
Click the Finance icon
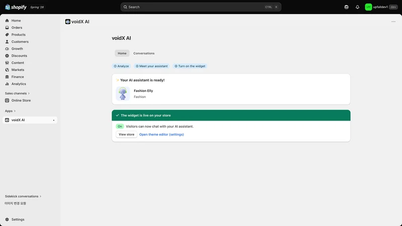(x=7, y=77)
